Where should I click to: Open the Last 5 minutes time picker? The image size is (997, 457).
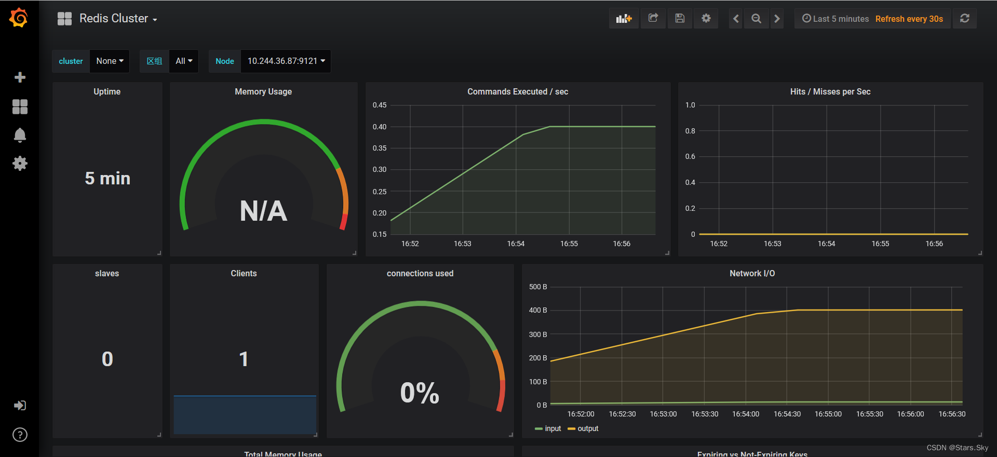tap(836, 19)
